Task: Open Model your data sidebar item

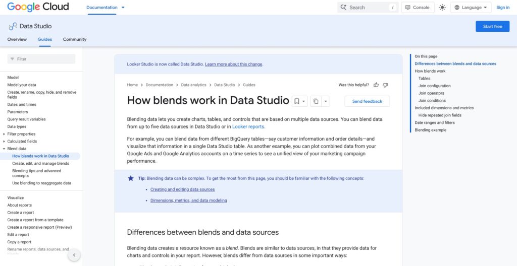Action: point(22,85)
